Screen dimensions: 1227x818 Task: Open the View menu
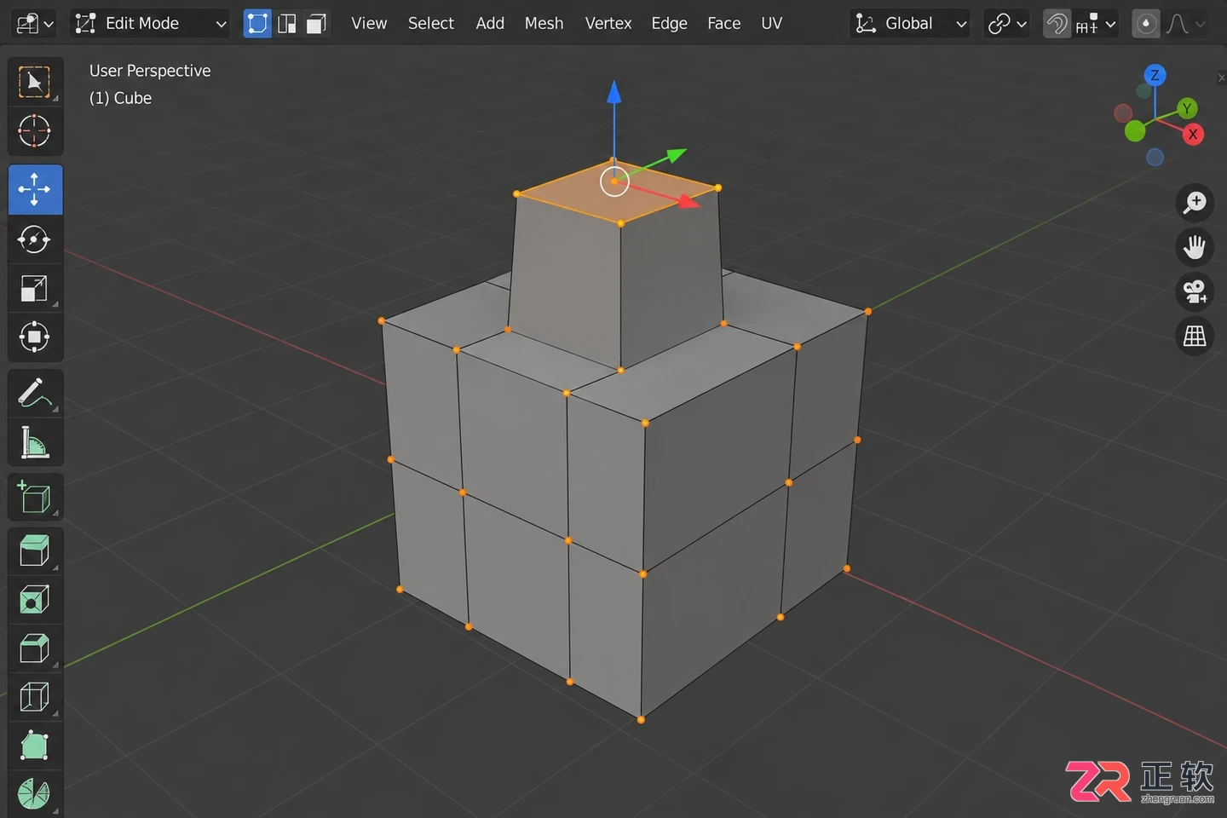point(369,24)
